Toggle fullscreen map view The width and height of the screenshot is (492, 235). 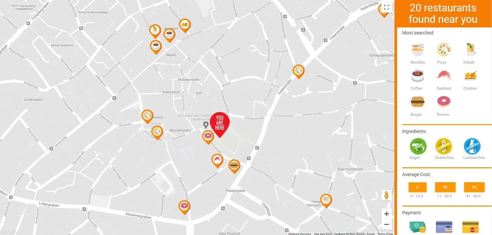387,7
